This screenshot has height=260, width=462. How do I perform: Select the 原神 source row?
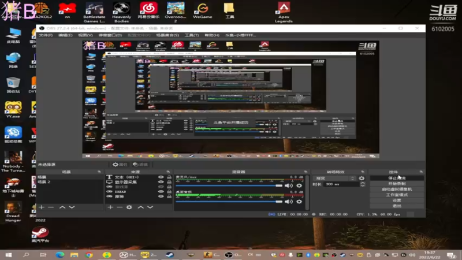[139, 196]
